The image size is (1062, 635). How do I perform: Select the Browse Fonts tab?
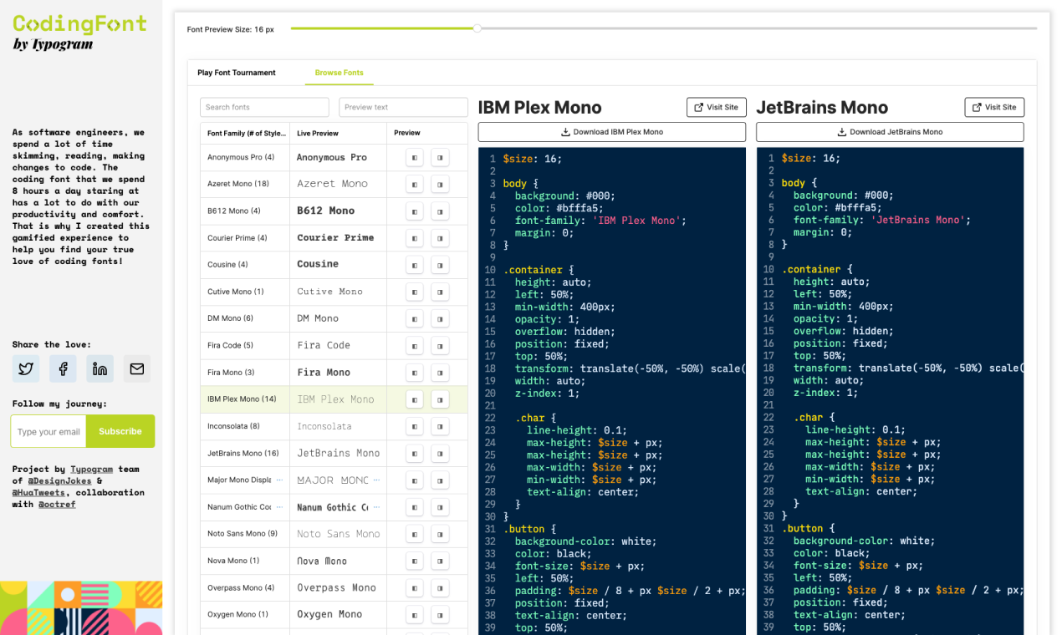tap(339, 74)
